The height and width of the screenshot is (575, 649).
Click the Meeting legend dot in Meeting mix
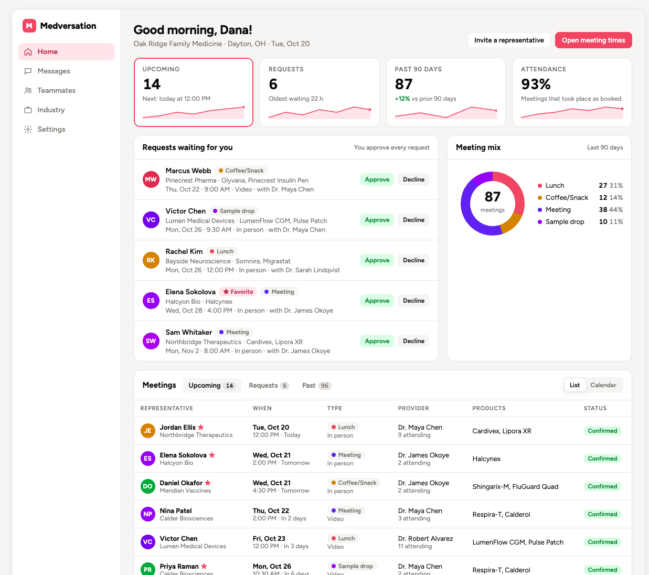coord(540,210)
